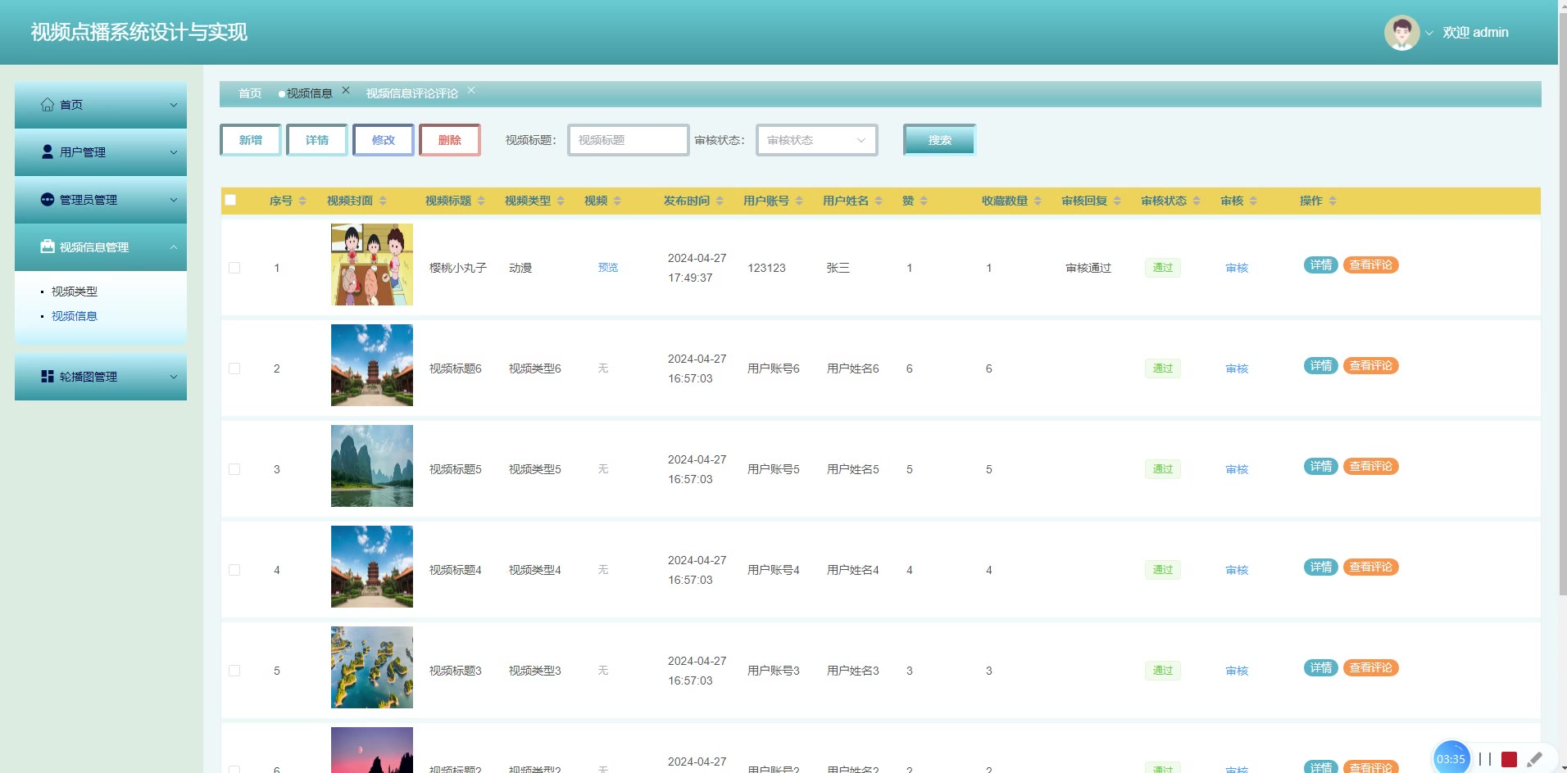The image size is (1567, 773).
Task: Sort by 收藏数量 column arrows
Action: click(x=1038, y=201)
